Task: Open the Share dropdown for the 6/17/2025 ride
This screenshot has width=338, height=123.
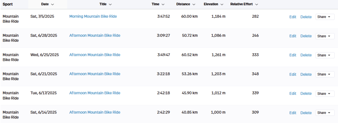Action: pyautogui.click(x=325, y=94)
